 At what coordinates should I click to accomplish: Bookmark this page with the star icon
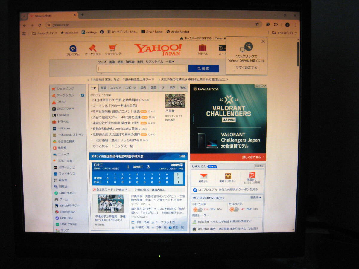[257, 24]
